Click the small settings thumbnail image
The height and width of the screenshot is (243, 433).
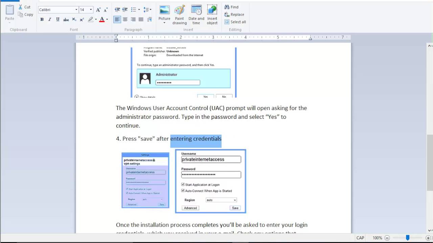click(145, 180)
